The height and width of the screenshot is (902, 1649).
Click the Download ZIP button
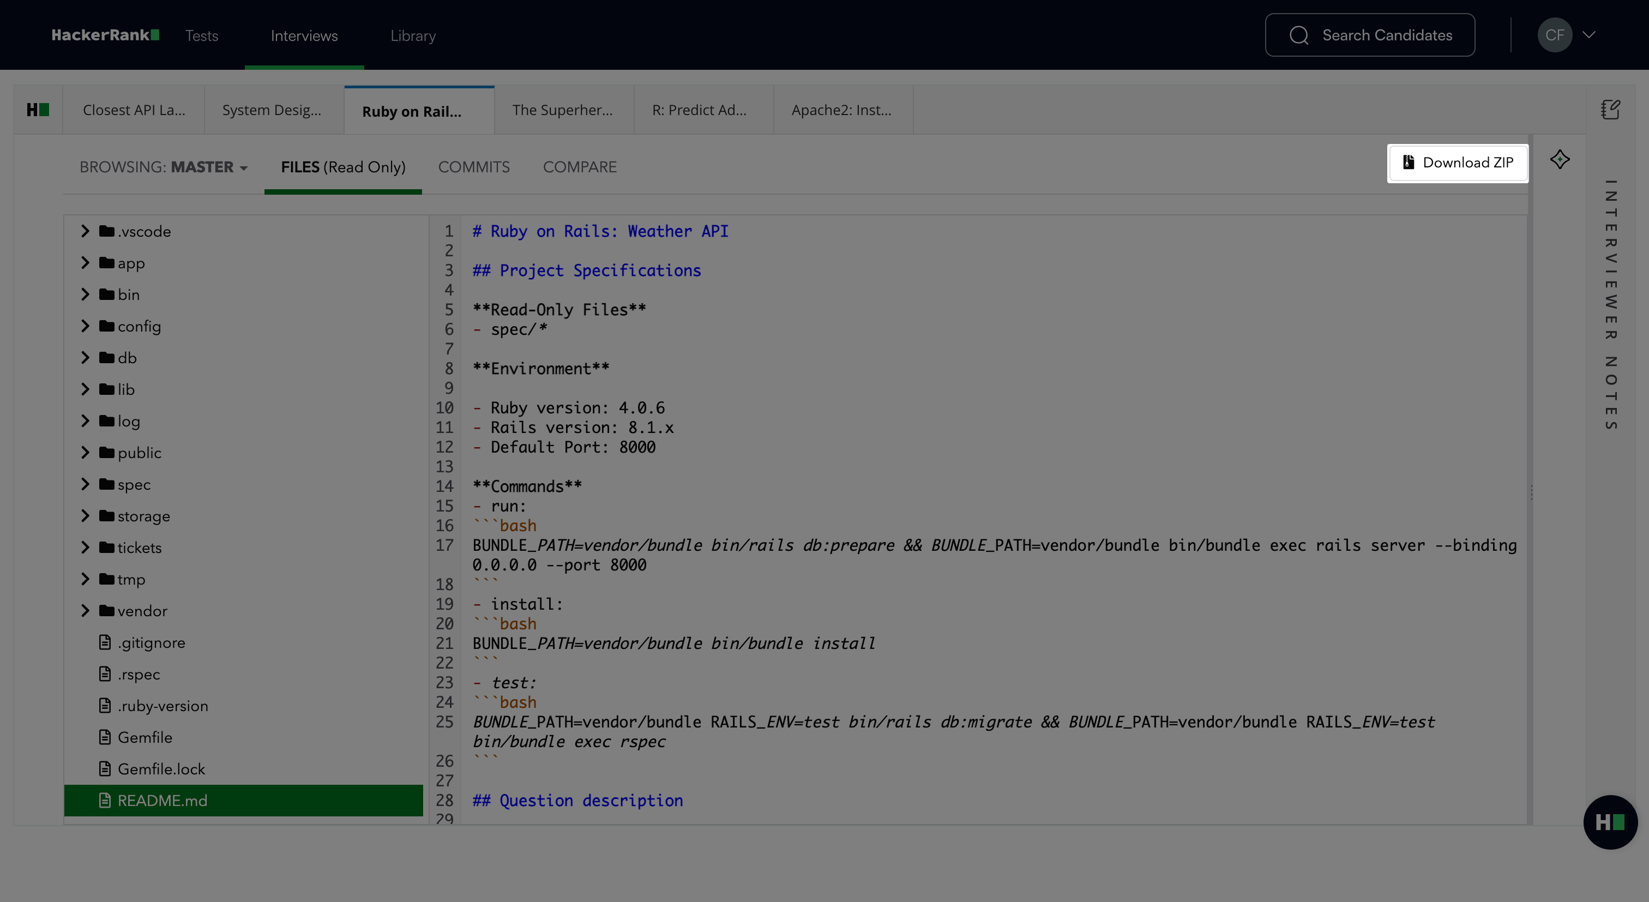pyautogui.click(x=1458, y=163)
